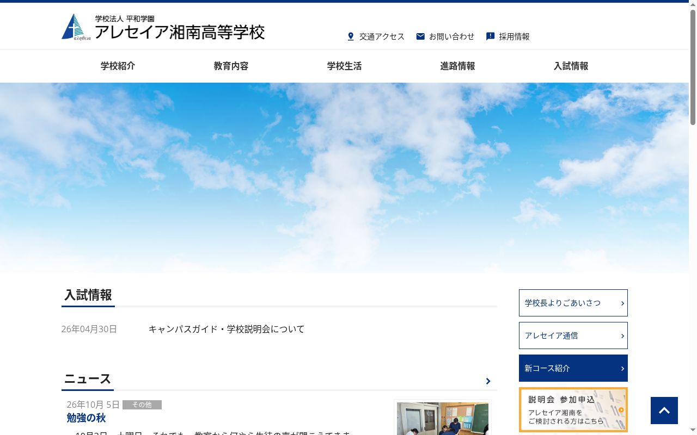697x435 pixels.
Task: Click the envelope icon beside お問い合わせ
Action: pos(420,36)
